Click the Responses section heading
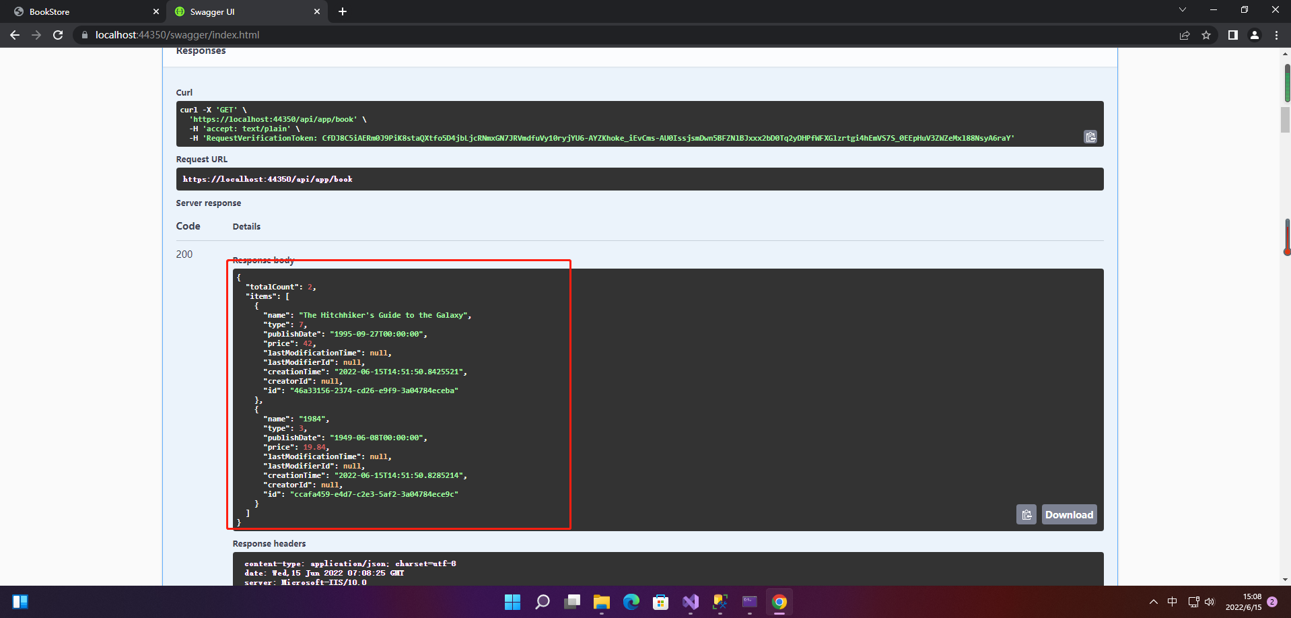Viewport: 1291px width, 618px height. point(201,51)
